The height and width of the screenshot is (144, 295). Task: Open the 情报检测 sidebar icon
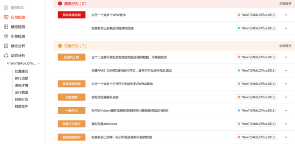[6, 27]
